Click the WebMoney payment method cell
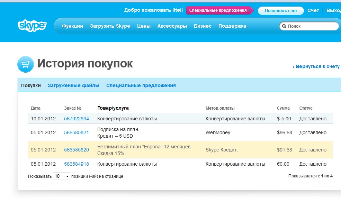Viewport: 341px width, 212px height. point(218,132)
